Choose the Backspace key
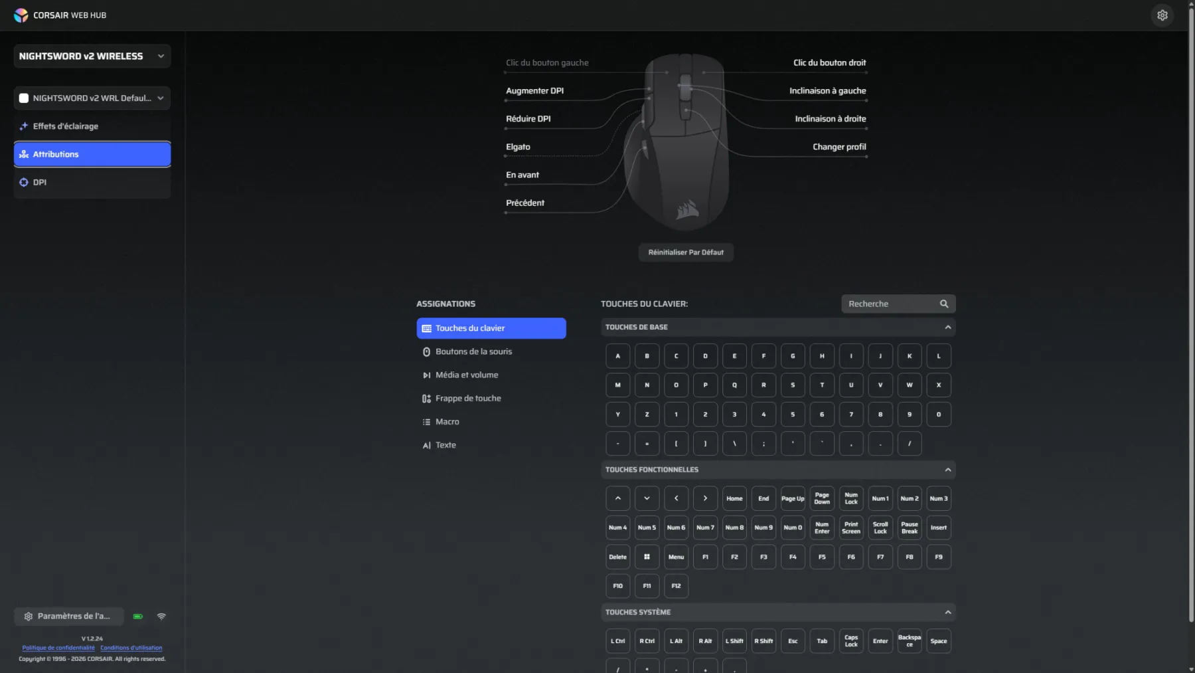The height and width of the screenshot is (673, 1195). click(x=910, y=641)
